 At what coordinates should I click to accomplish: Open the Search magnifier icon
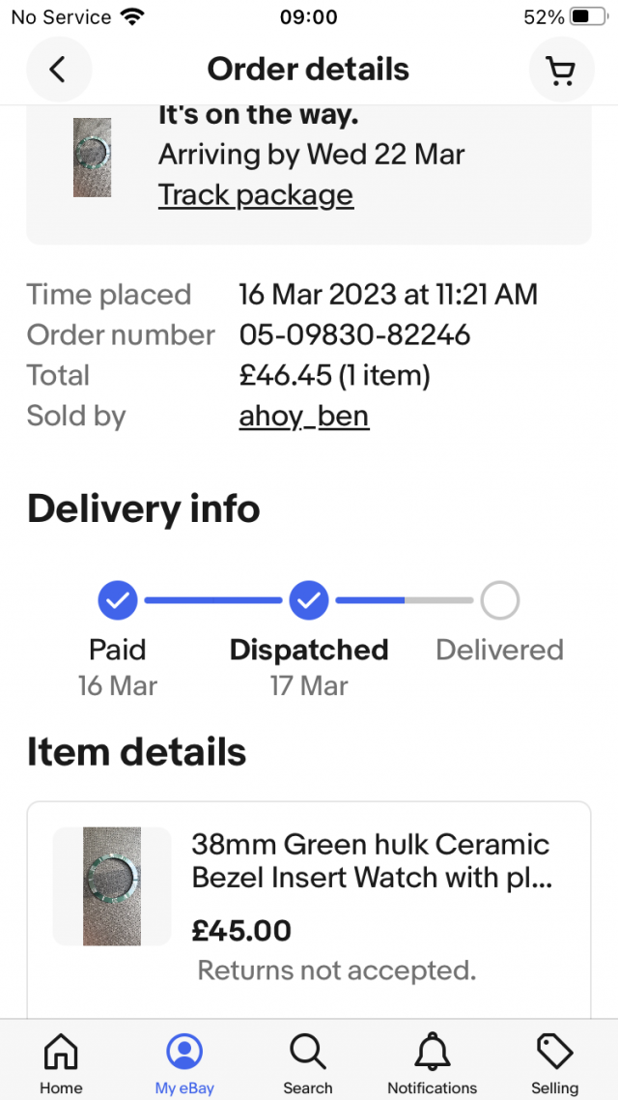[308, 1052]
